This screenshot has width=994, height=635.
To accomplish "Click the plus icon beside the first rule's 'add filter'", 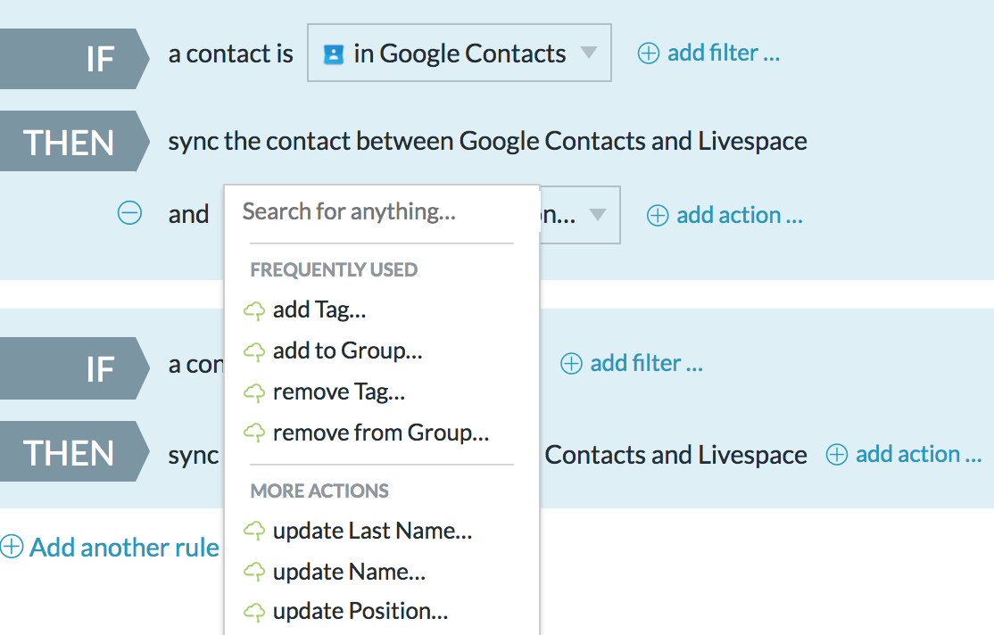I will (x=649, y=54).
